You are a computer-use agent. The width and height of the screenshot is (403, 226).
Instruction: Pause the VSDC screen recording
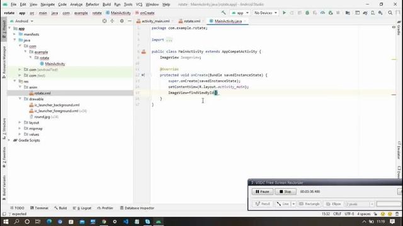263,191
